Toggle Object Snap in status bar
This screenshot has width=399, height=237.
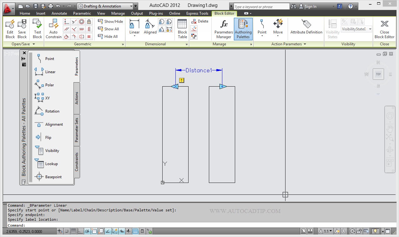(94, 231)
